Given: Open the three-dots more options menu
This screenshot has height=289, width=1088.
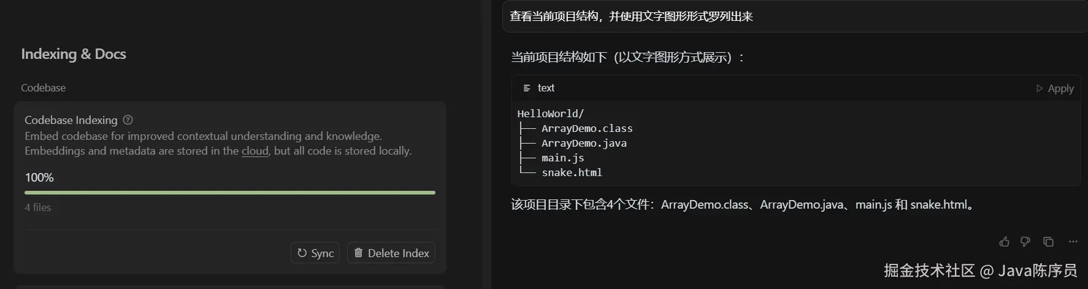Looking at the screenshot, I should click(x=1073, y=242).
